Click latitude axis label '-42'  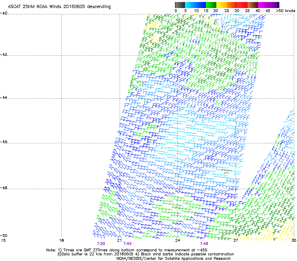pyautogui.click(x=4, y=55)
